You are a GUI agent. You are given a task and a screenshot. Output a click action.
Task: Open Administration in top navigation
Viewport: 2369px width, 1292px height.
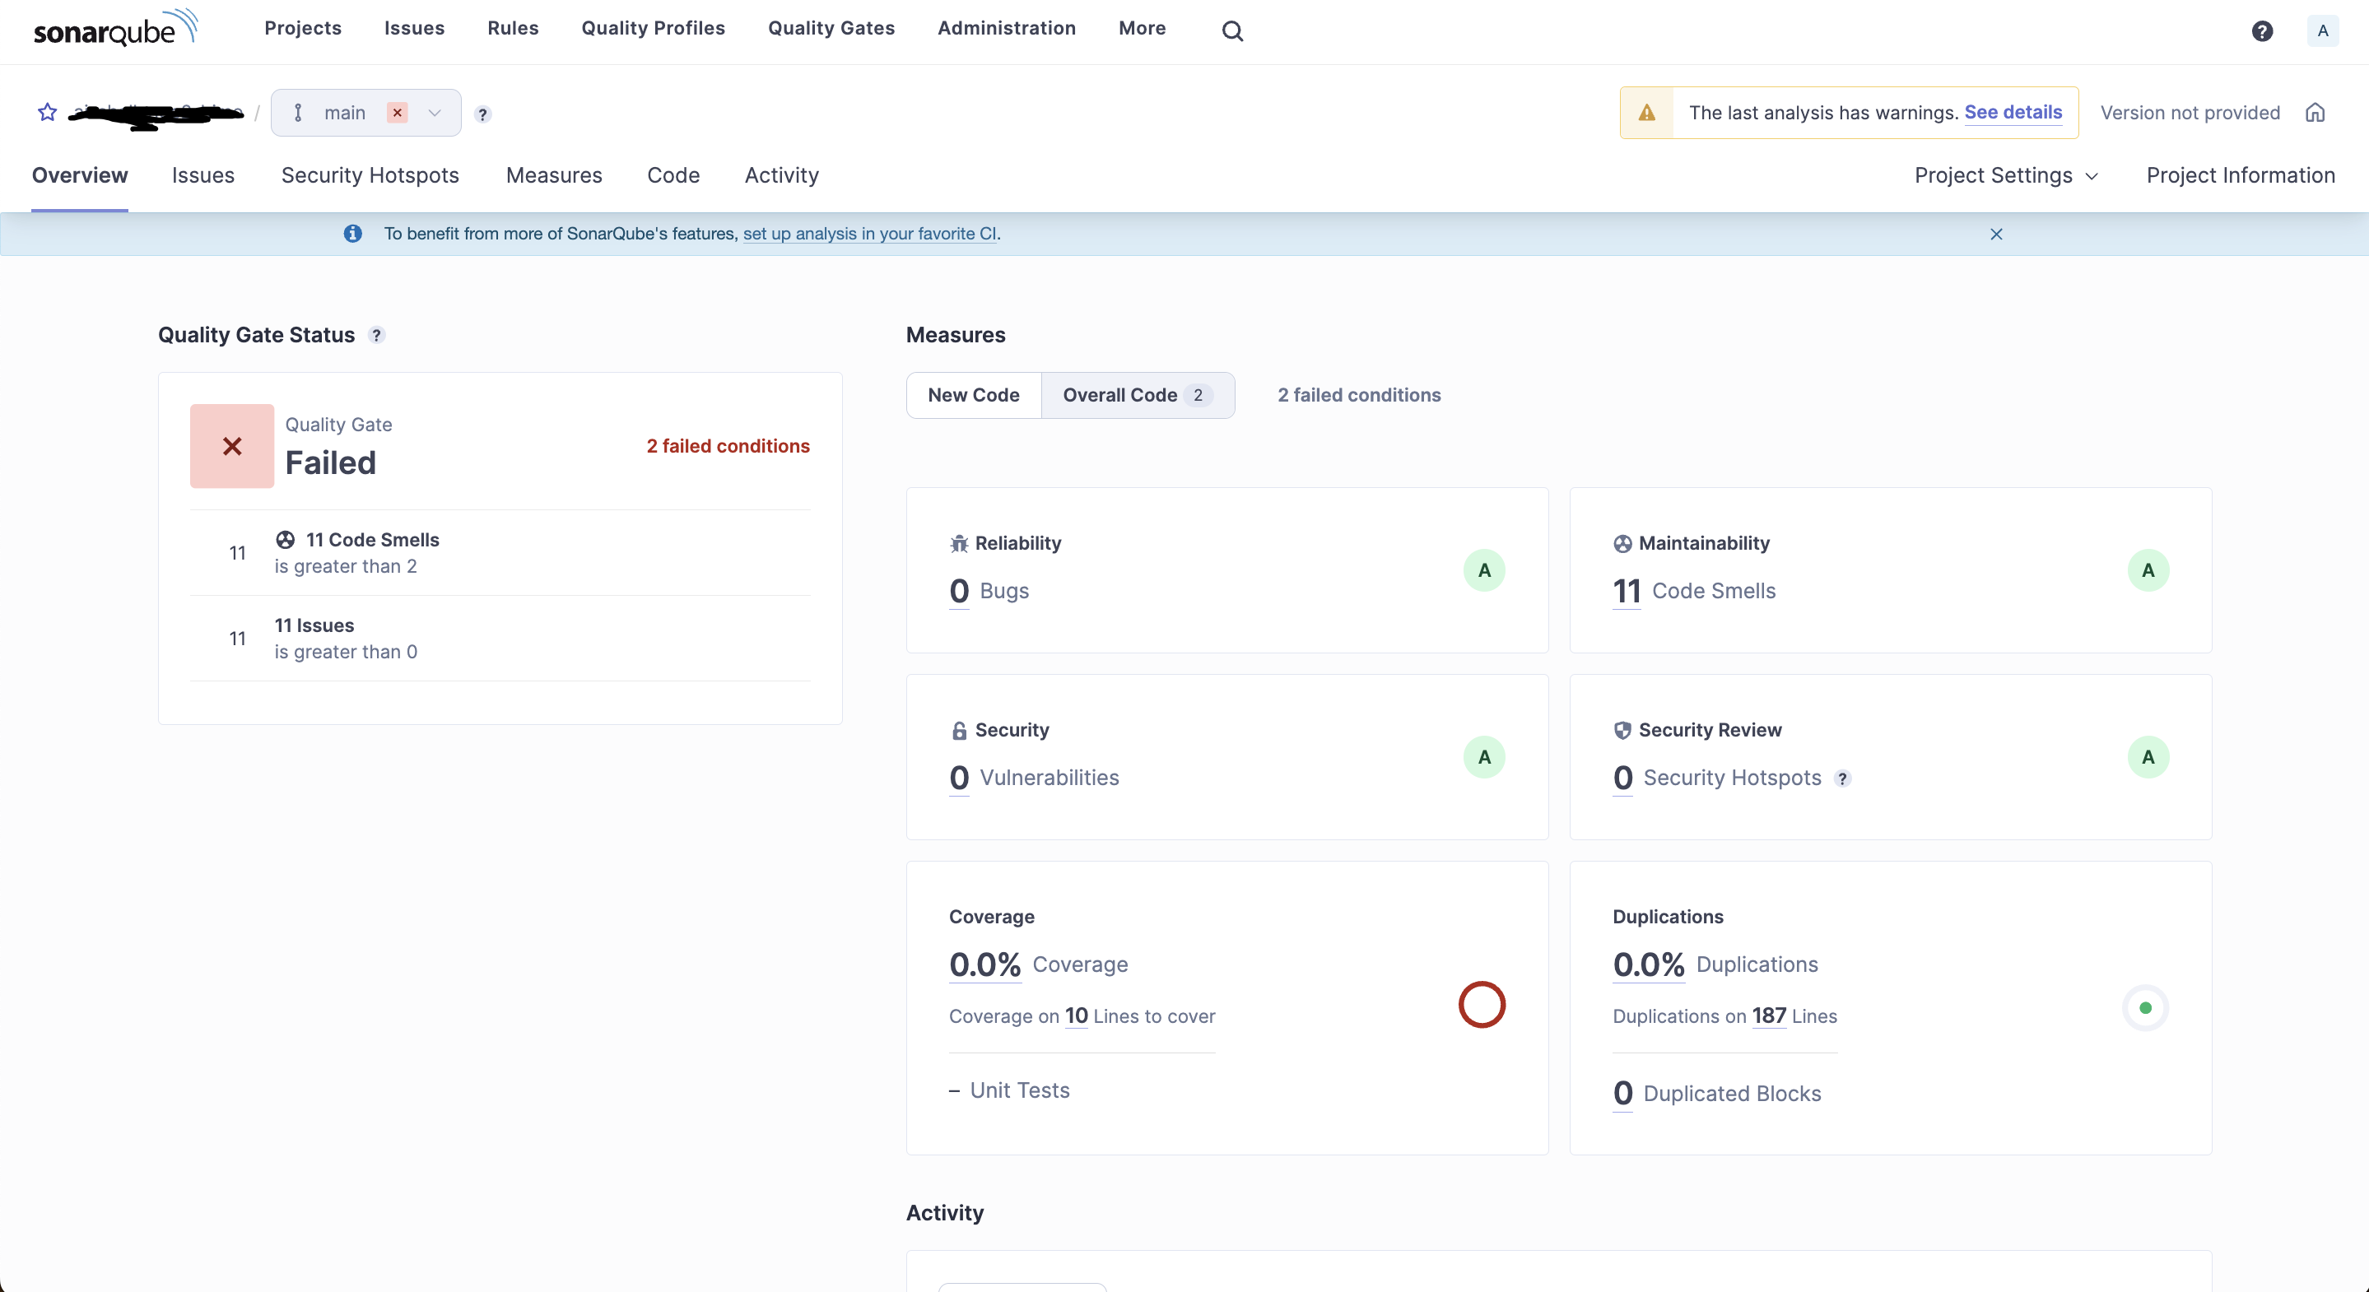tap(1006, 29)
